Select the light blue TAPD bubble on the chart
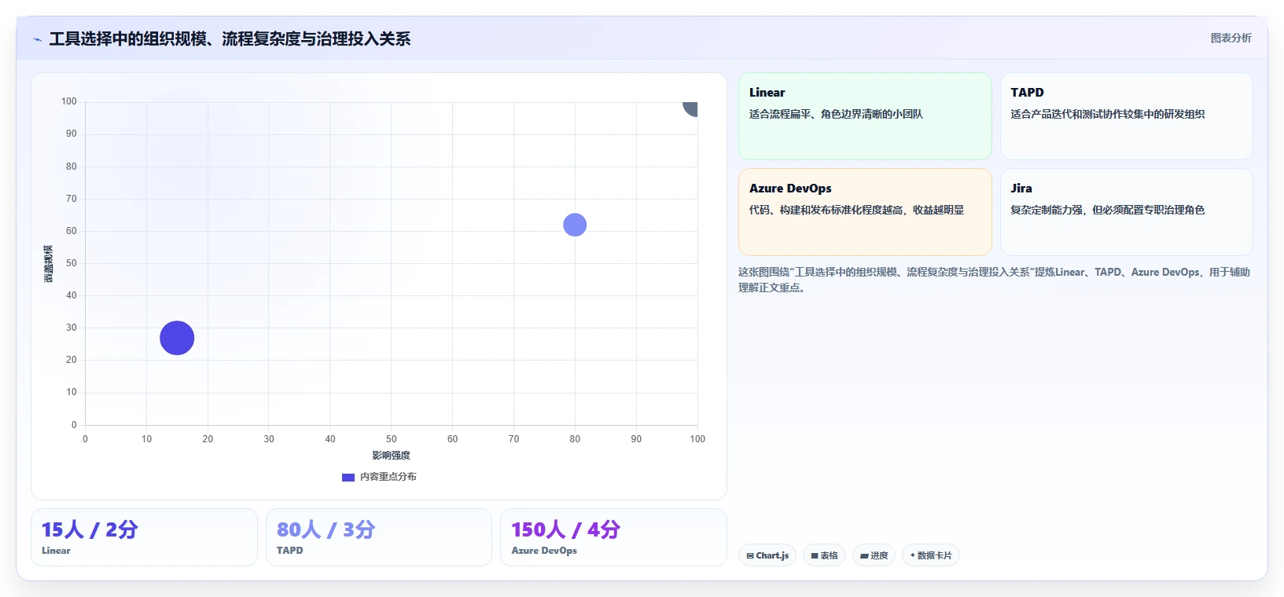 [575, 225]
